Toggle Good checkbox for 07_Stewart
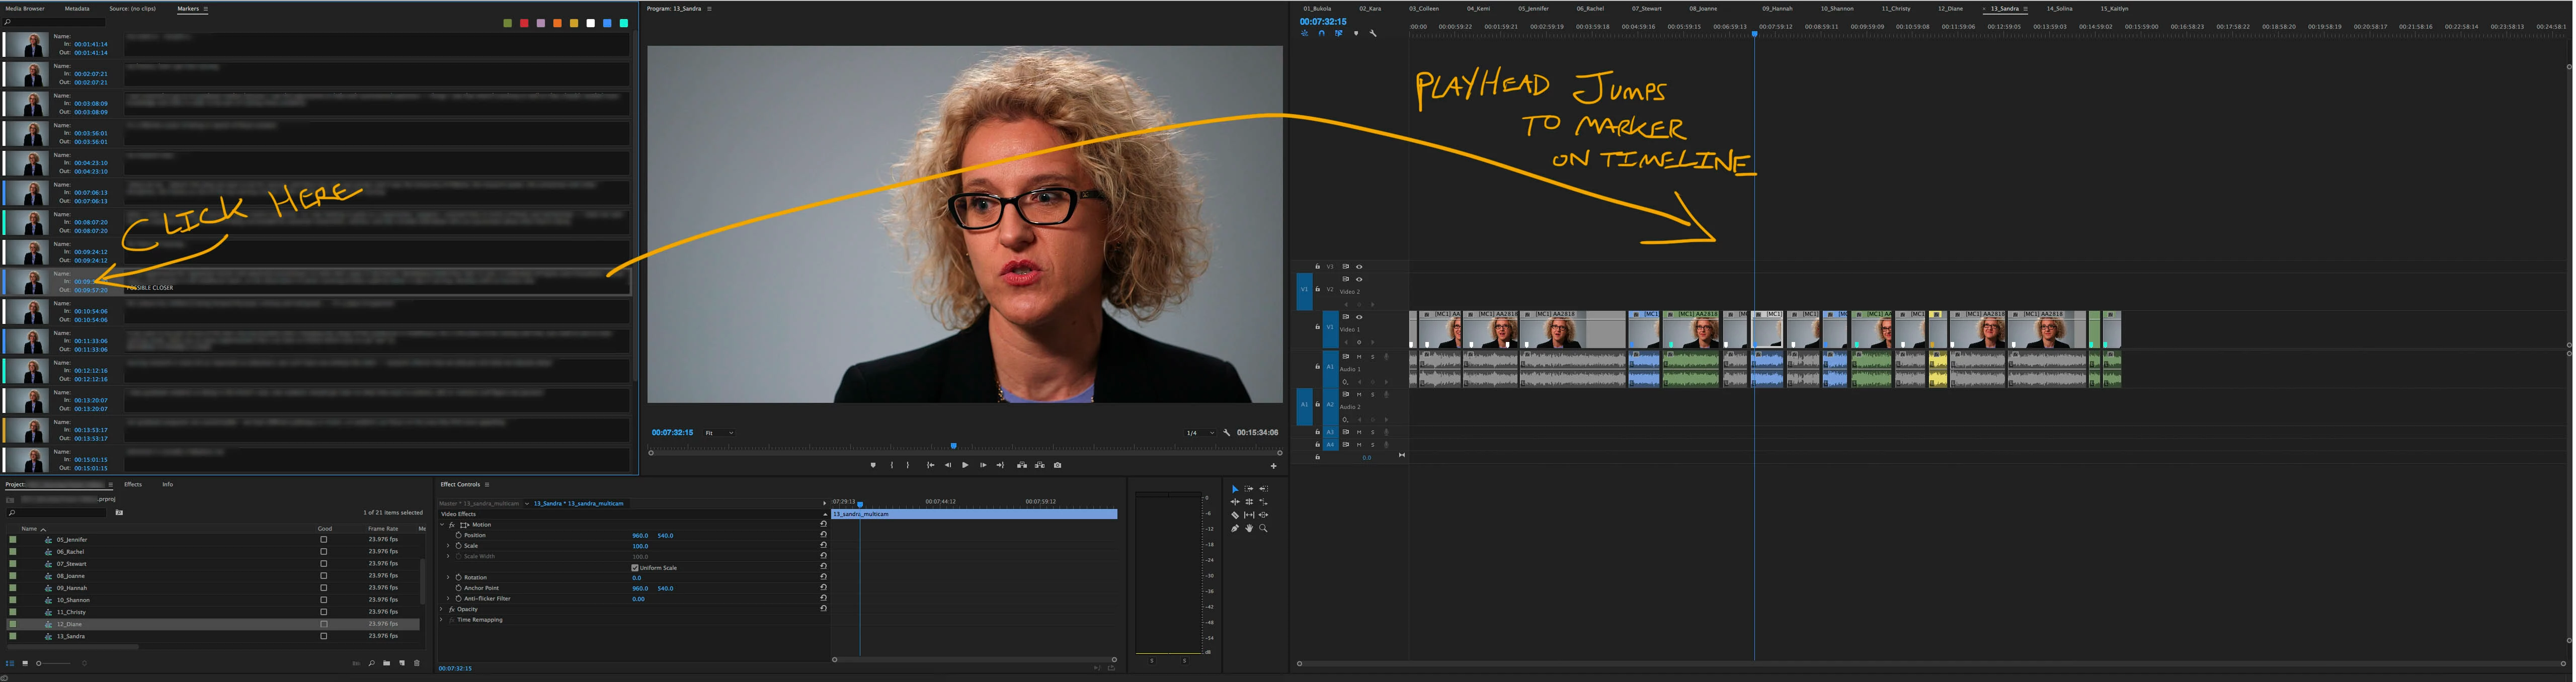This screenshot has width=2576, height=682. coord(323,564)
